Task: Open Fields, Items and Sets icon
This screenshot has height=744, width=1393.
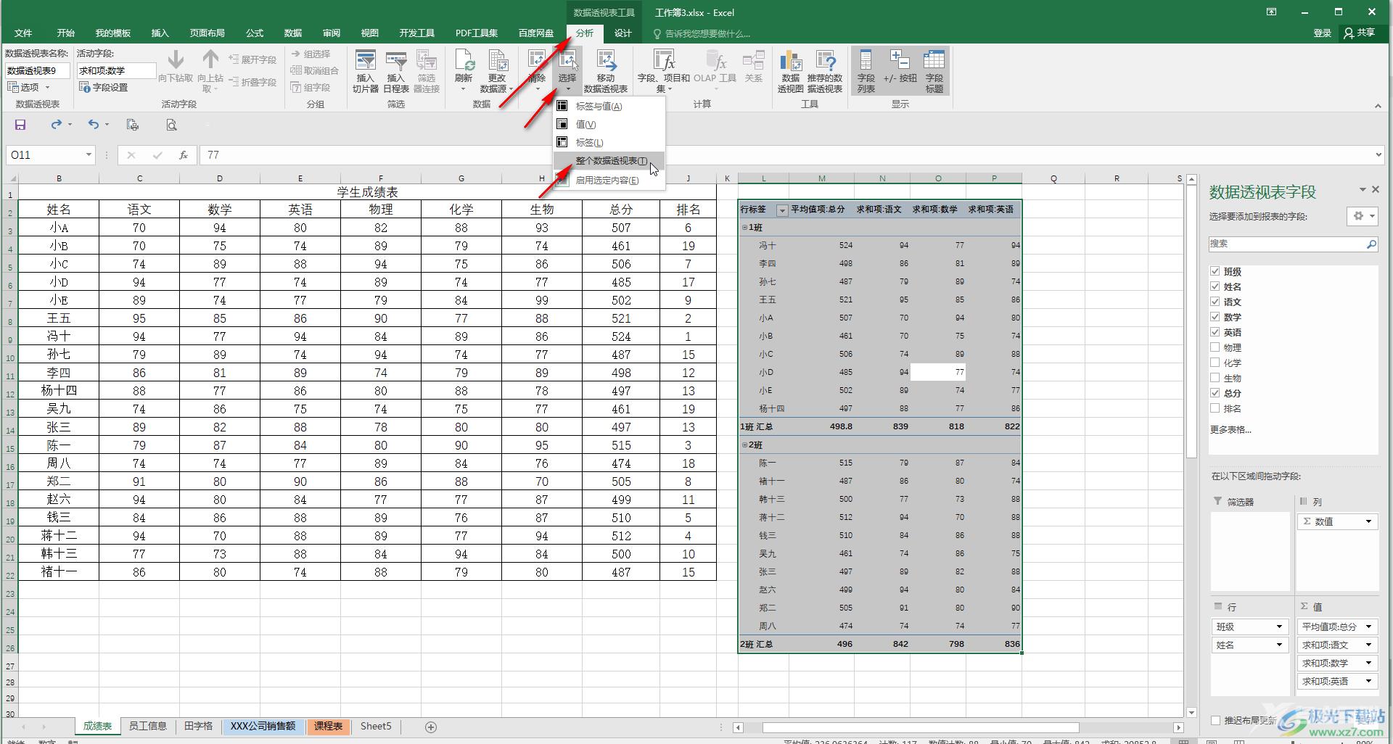Action: pyautogui.click(x=664, y=71)
